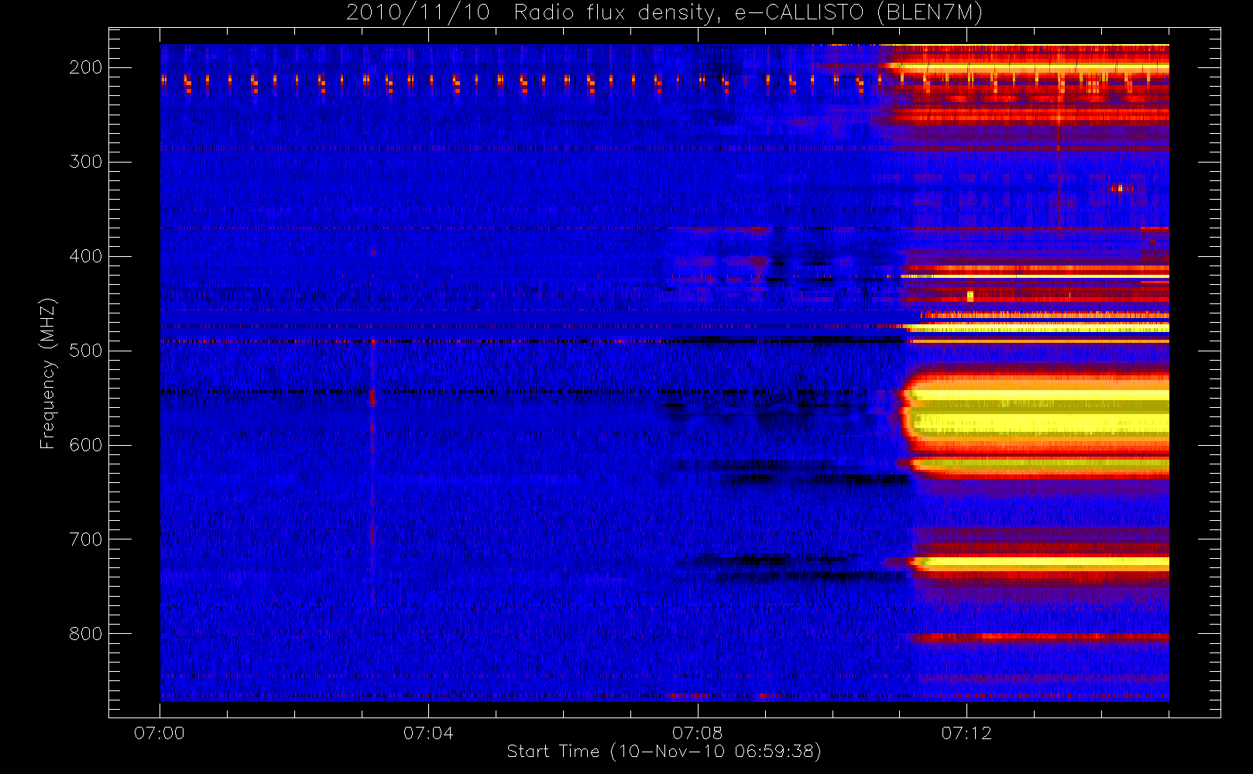Click the 'Frequency (MHz)' axis label

pos(48,373)
